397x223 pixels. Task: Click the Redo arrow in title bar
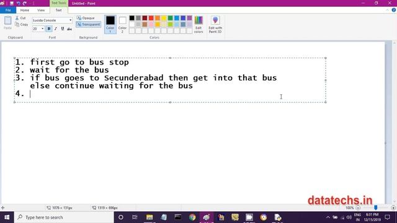25,3
